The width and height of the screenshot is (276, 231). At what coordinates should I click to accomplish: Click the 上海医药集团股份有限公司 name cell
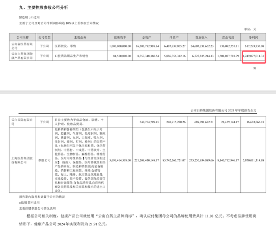pos(23,160)
